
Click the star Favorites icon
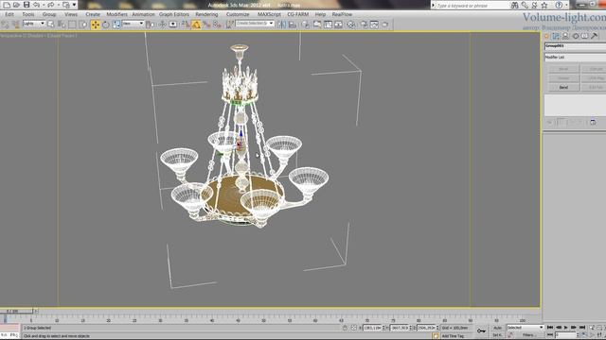click(x=544, y=6)
